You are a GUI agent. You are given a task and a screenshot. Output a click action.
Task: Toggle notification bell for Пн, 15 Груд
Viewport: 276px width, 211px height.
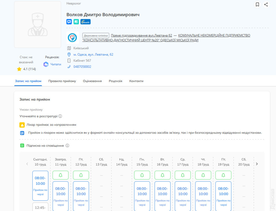142,175
